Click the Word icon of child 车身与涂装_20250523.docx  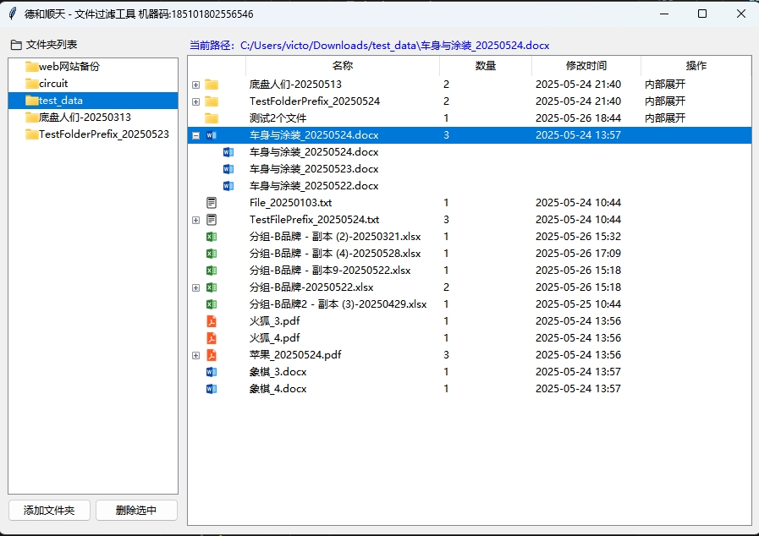[228, 169]
